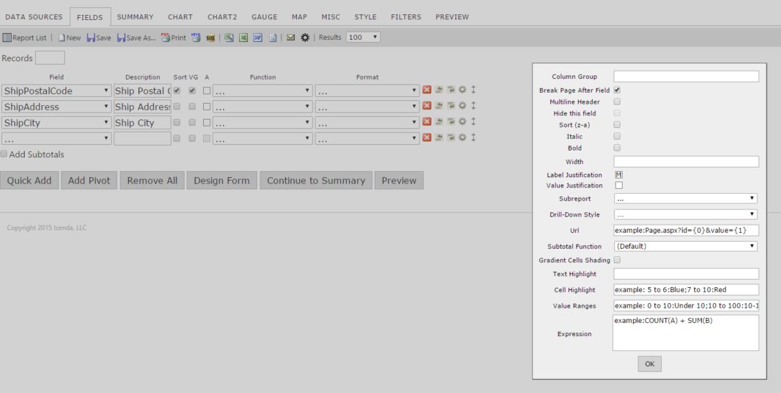Check the Add Subtotals checkbox
781x393 pixels.
(x=4, y=154)
